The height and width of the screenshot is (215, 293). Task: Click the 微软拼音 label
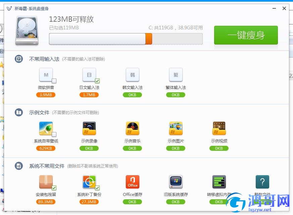[x=46, y=88]
